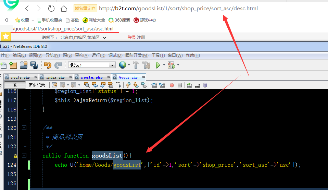
Task: Toggle the History view button
Action: coord(37,85)
